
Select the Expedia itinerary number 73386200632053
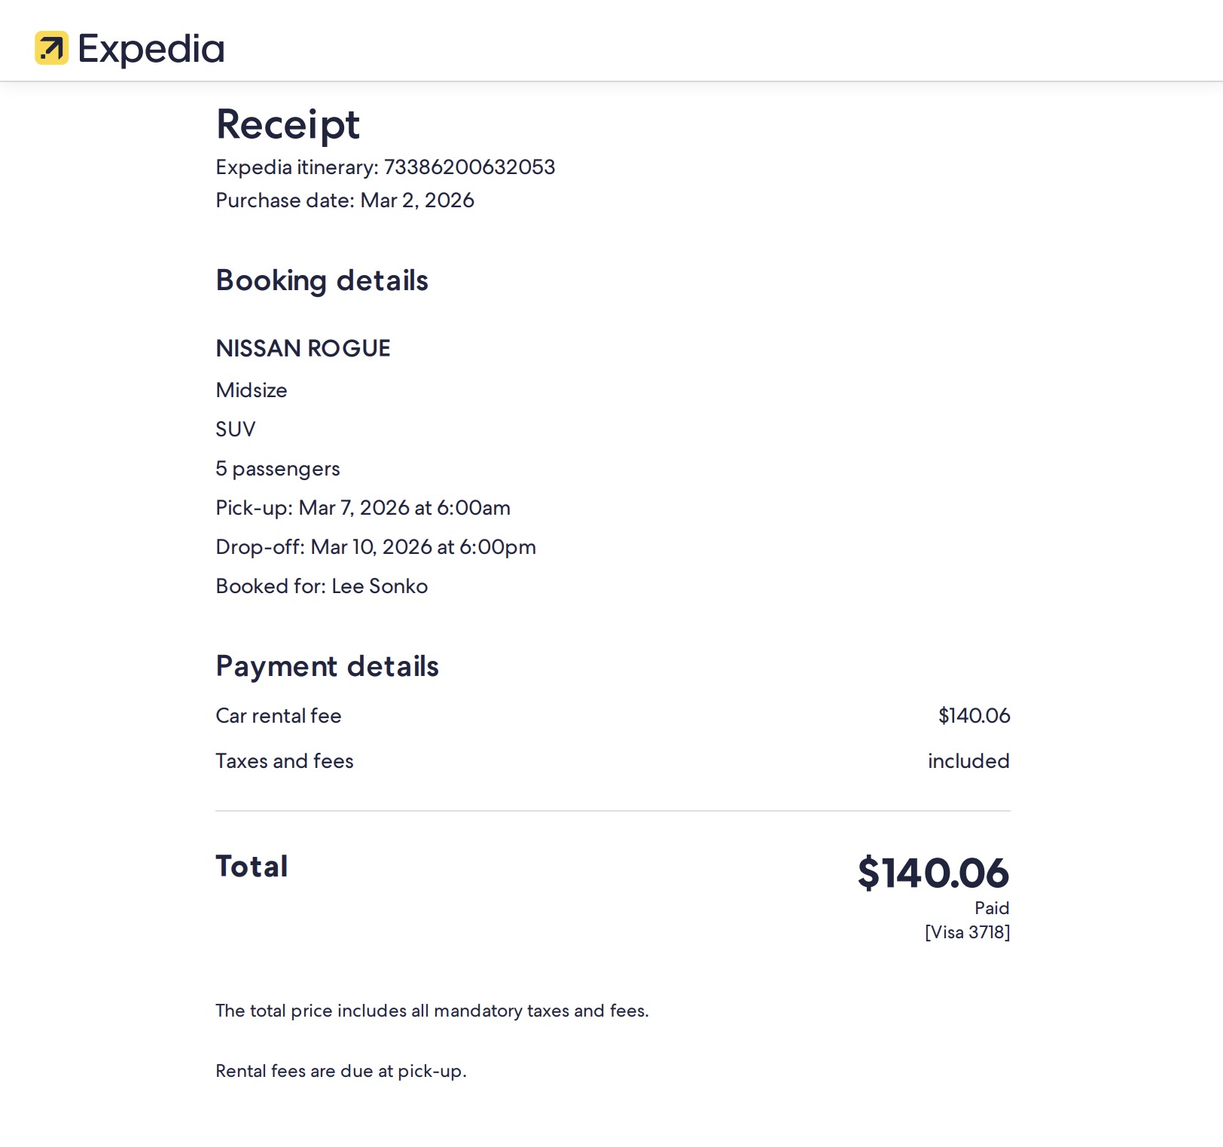469,167
